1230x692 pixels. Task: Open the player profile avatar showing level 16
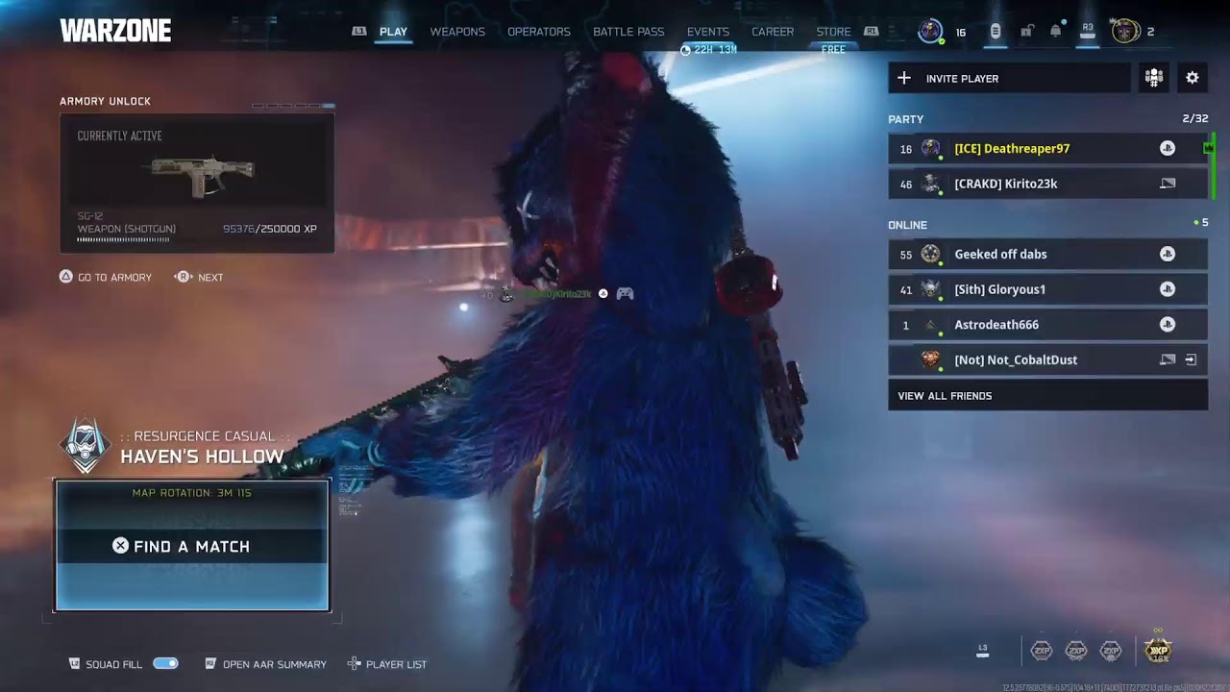[930, 32]
